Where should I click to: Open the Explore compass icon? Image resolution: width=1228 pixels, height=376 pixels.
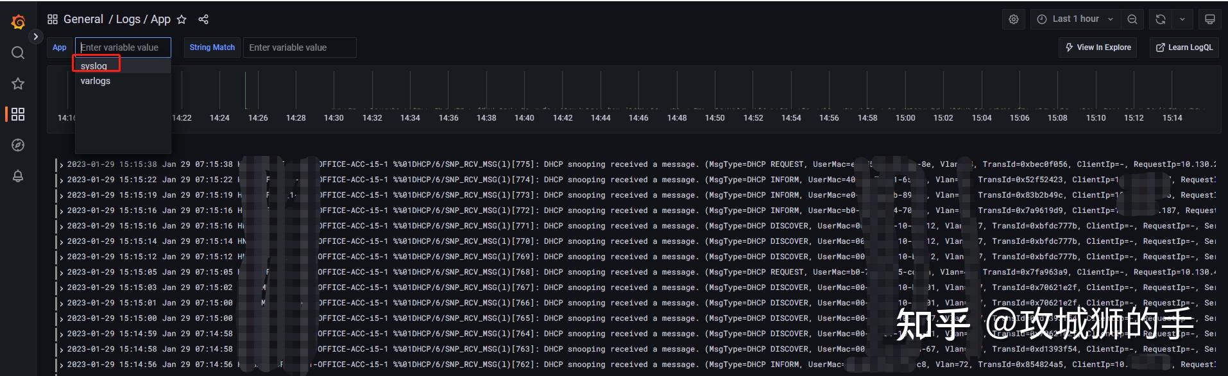[18, 145]
